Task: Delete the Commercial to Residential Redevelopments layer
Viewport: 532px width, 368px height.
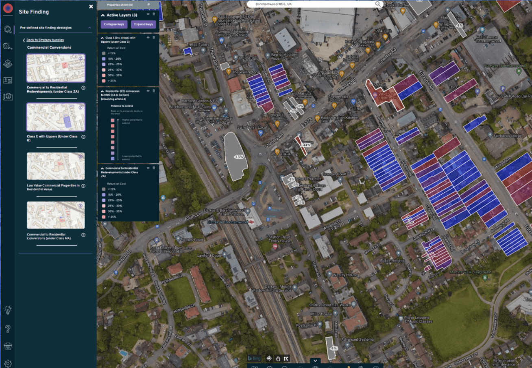Action: 153,168
